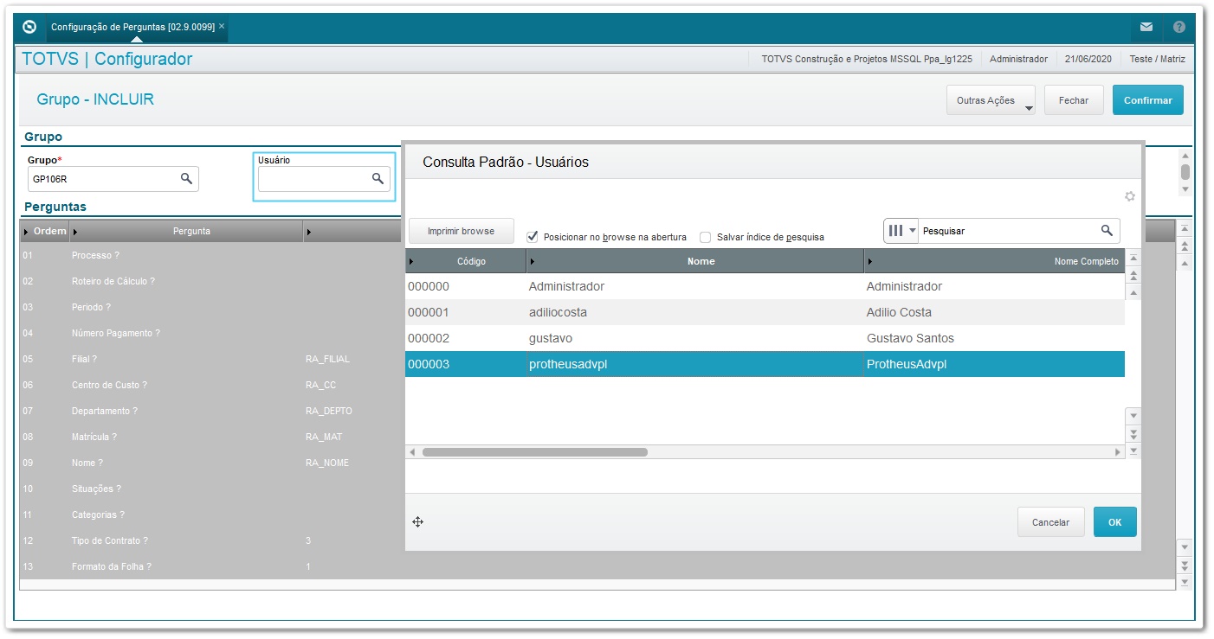This screenshot has height=639, width=1214.
Task: Click the Nome Completo column header arrow
Action: (x=870, y=261)
